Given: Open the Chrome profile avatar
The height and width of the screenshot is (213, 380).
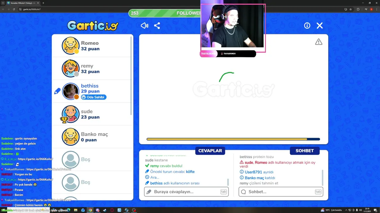Looking at the screenshot, I should [371, 9].
